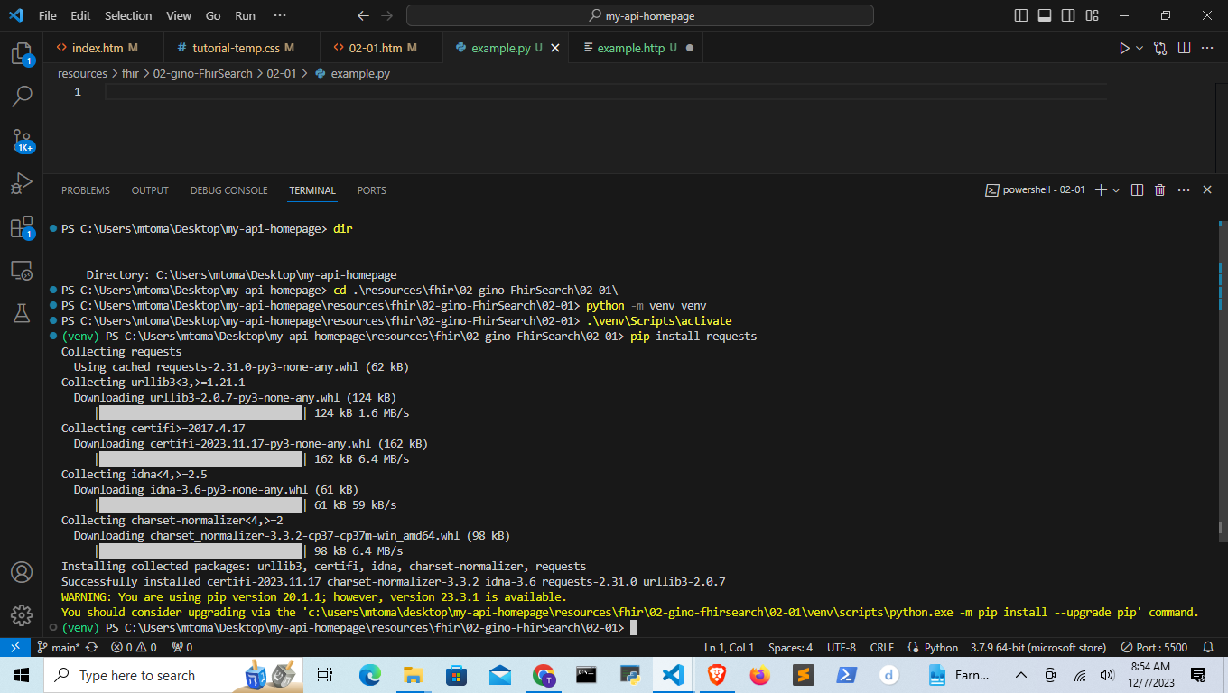Image resolution: width=1228 pixels, height=693 pixels.
Task: Switch to the tutorial-temp.css tab
Action: [242, 48]
